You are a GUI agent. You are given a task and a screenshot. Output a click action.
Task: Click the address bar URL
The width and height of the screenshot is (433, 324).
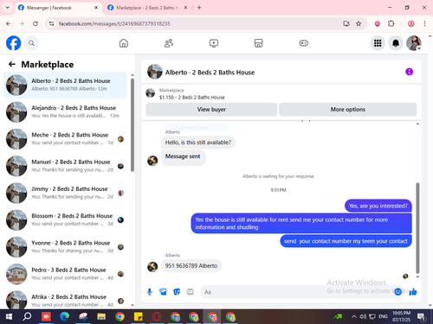[114, 23]
